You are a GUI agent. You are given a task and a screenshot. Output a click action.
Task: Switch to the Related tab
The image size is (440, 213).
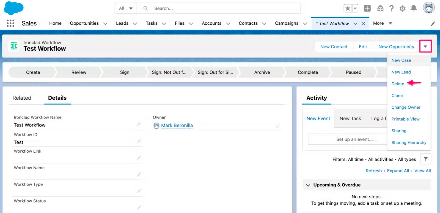pos(22,98)
